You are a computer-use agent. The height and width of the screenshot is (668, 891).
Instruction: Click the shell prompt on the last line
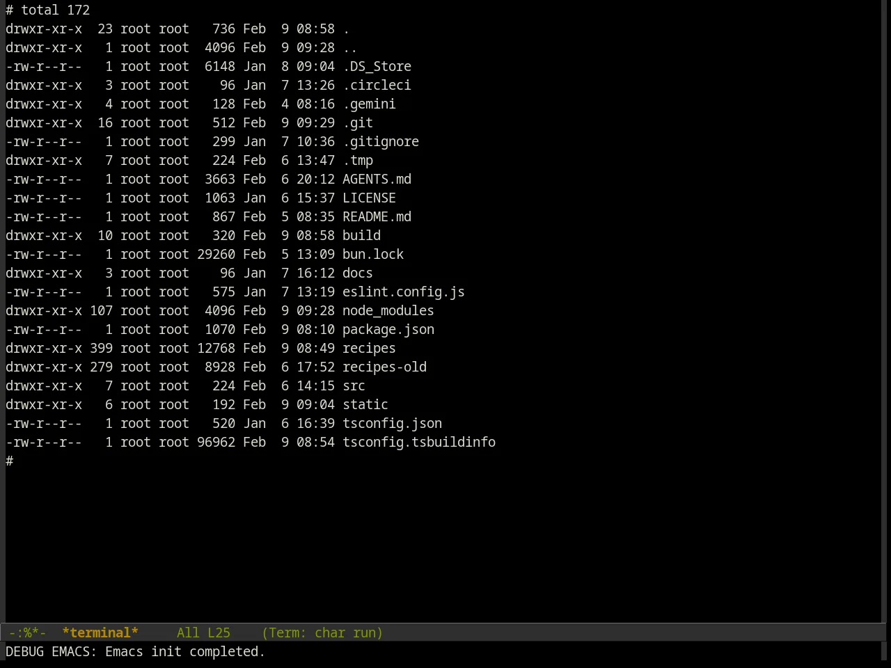pos(10,461)
